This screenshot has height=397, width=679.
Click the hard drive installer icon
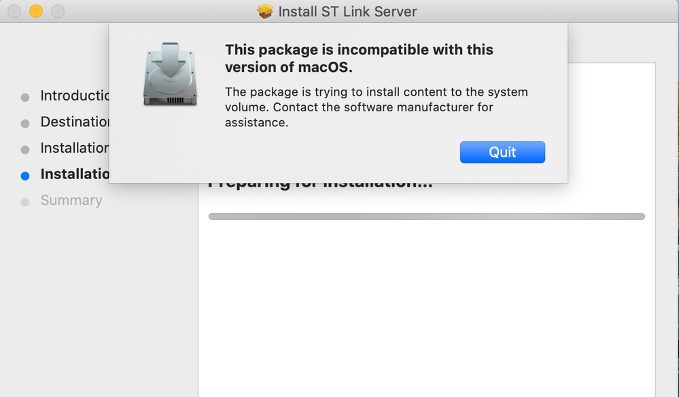pyautogui.click(x=170, y=74)
